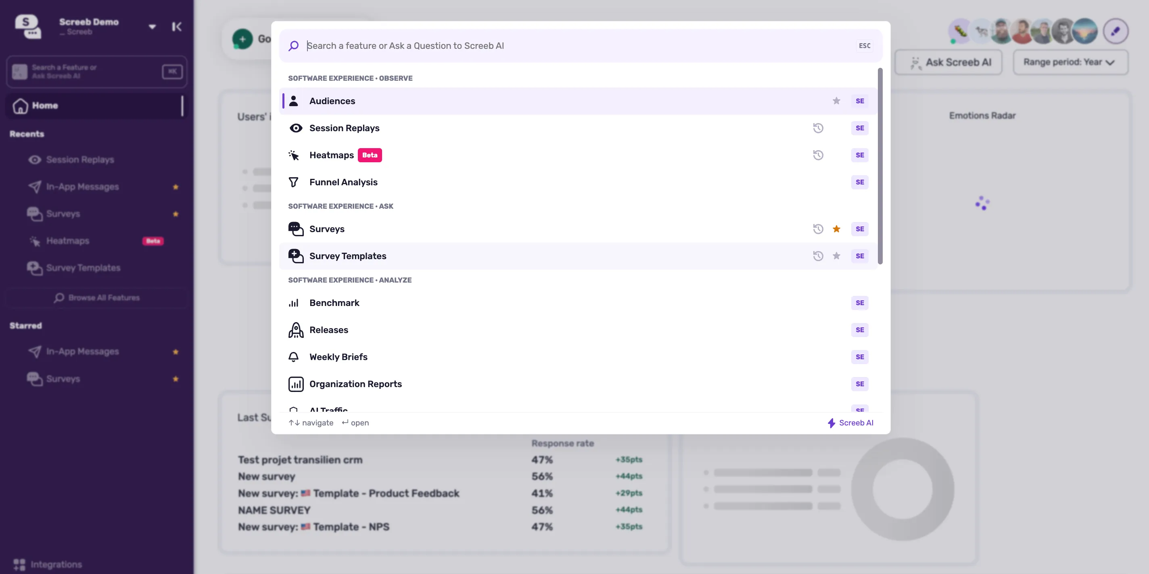Click the Session Replays eye icon
This screenshot has height=574, width=1149.
(x=296, y=128)
